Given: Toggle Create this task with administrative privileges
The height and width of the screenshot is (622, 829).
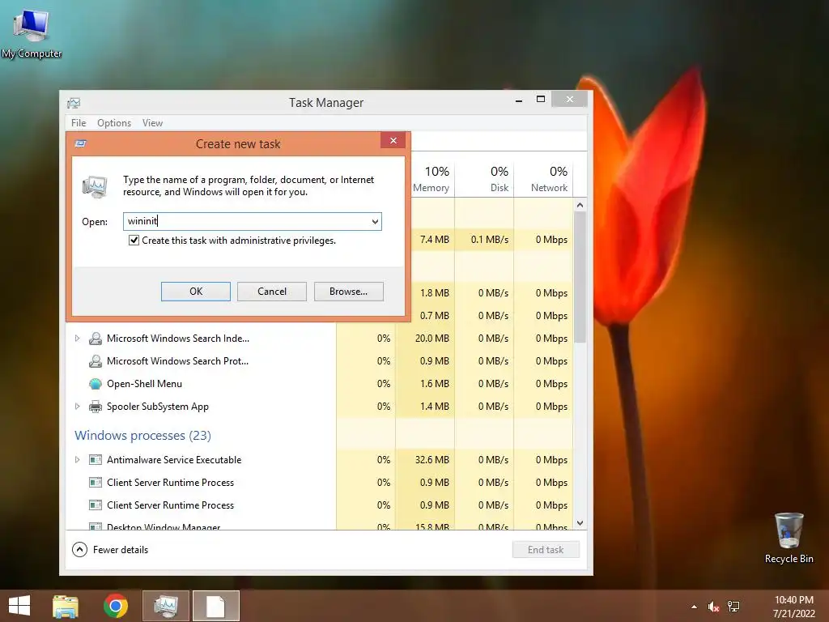Looking at the screenshot, I should point(134,241).
